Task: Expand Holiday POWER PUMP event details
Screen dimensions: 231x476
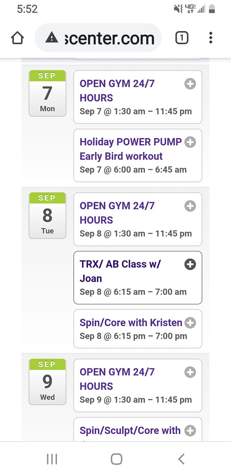Action: point(190,143)
